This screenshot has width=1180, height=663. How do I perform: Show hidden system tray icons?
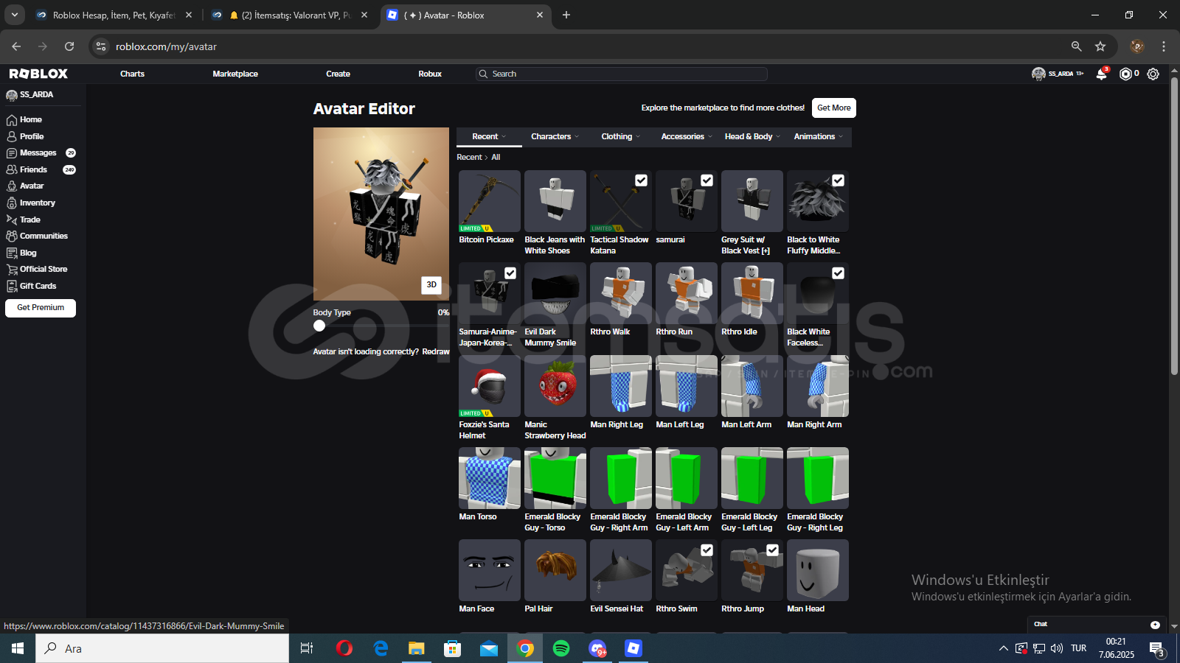1003,648
